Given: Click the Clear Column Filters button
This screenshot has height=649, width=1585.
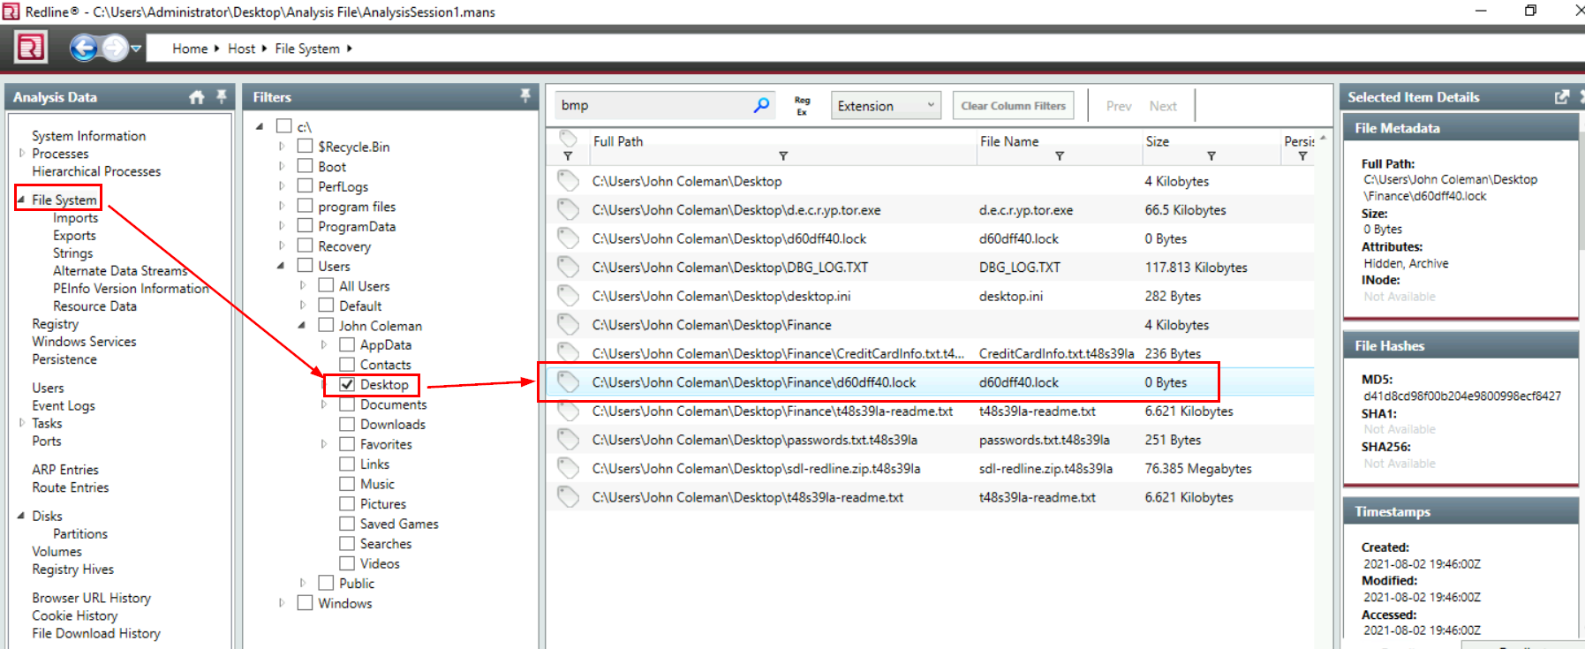Looking at the screenshot, I should tap(1013, 106).
